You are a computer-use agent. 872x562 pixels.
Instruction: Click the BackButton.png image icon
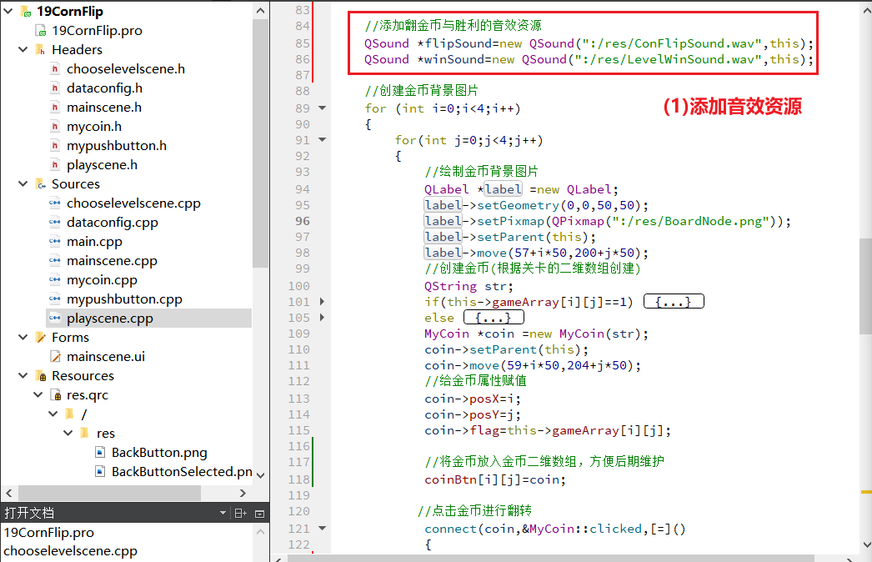(x=100, y=453)
